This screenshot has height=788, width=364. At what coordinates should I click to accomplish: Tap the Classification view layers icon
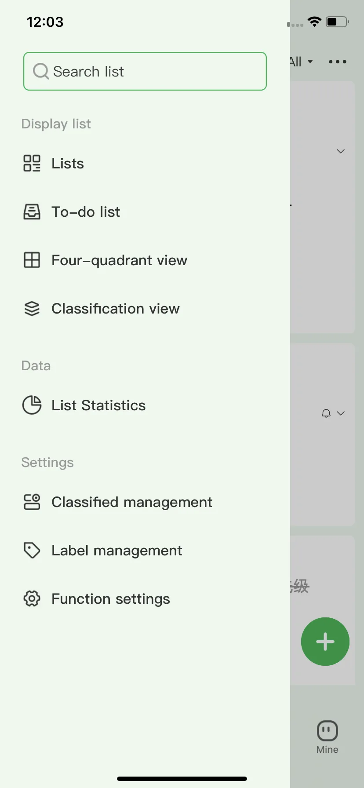[32, 308]
